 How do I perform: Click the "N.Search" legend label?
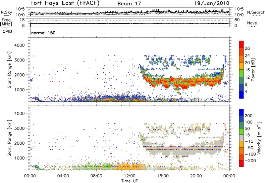(256, 12)
